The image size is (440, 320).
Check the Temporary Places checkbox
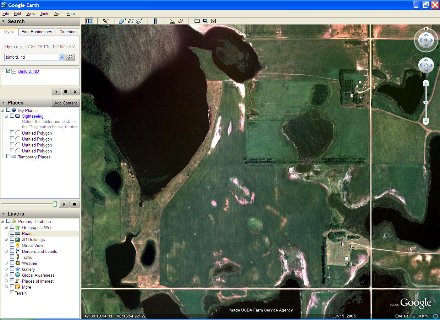click(8, 156)
